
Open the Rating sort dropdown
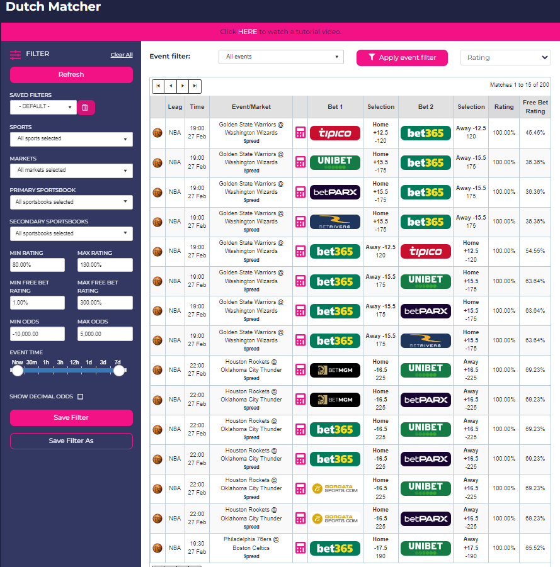(x=506, y=57)
